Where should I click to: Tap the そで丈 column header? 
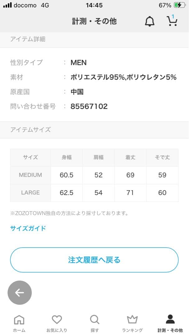(x=162, y=157)
